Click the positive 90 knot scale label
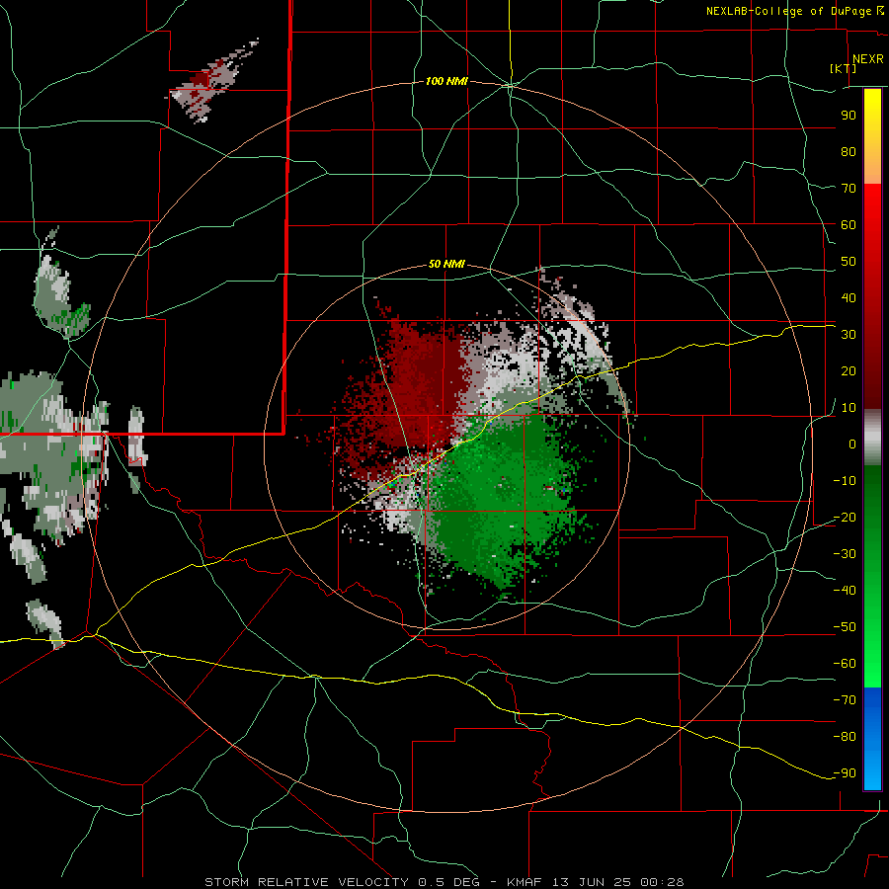889x889 pixels. coord(849,116)
